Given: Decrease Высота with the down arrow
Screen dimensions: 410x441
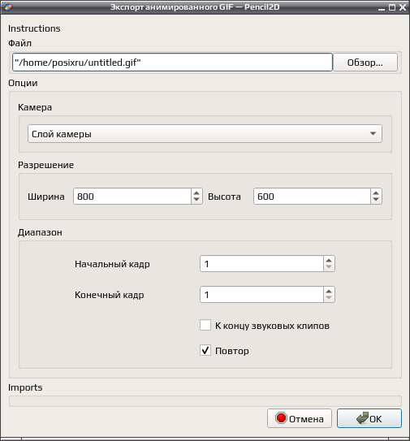Looking at the screenshot, I should pyautogui.click(x=376, y=200).
